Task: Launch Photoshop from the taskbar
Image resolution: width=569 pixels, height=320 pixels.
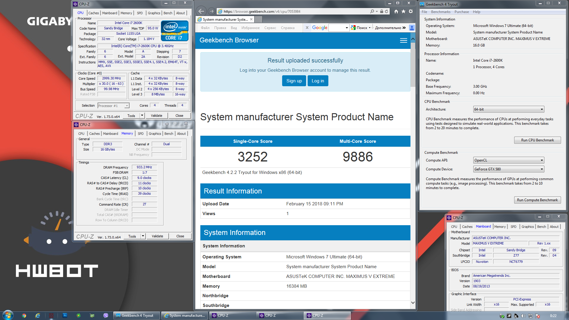Action: 65,316
